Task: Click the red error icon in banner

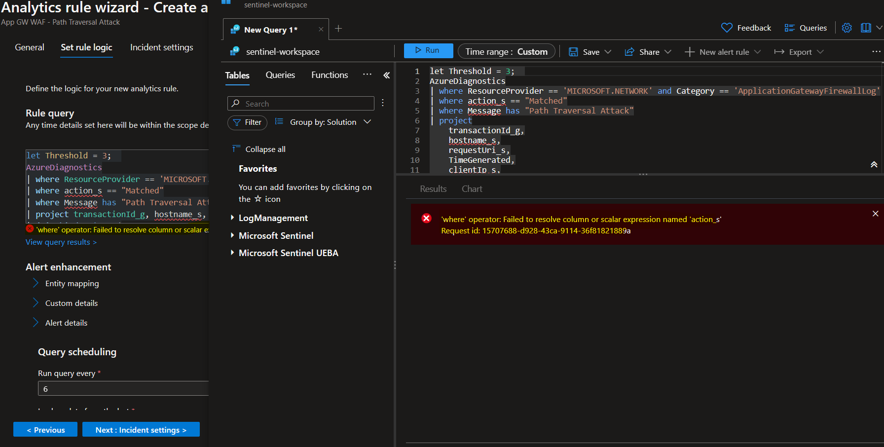Action: (427, 218)
